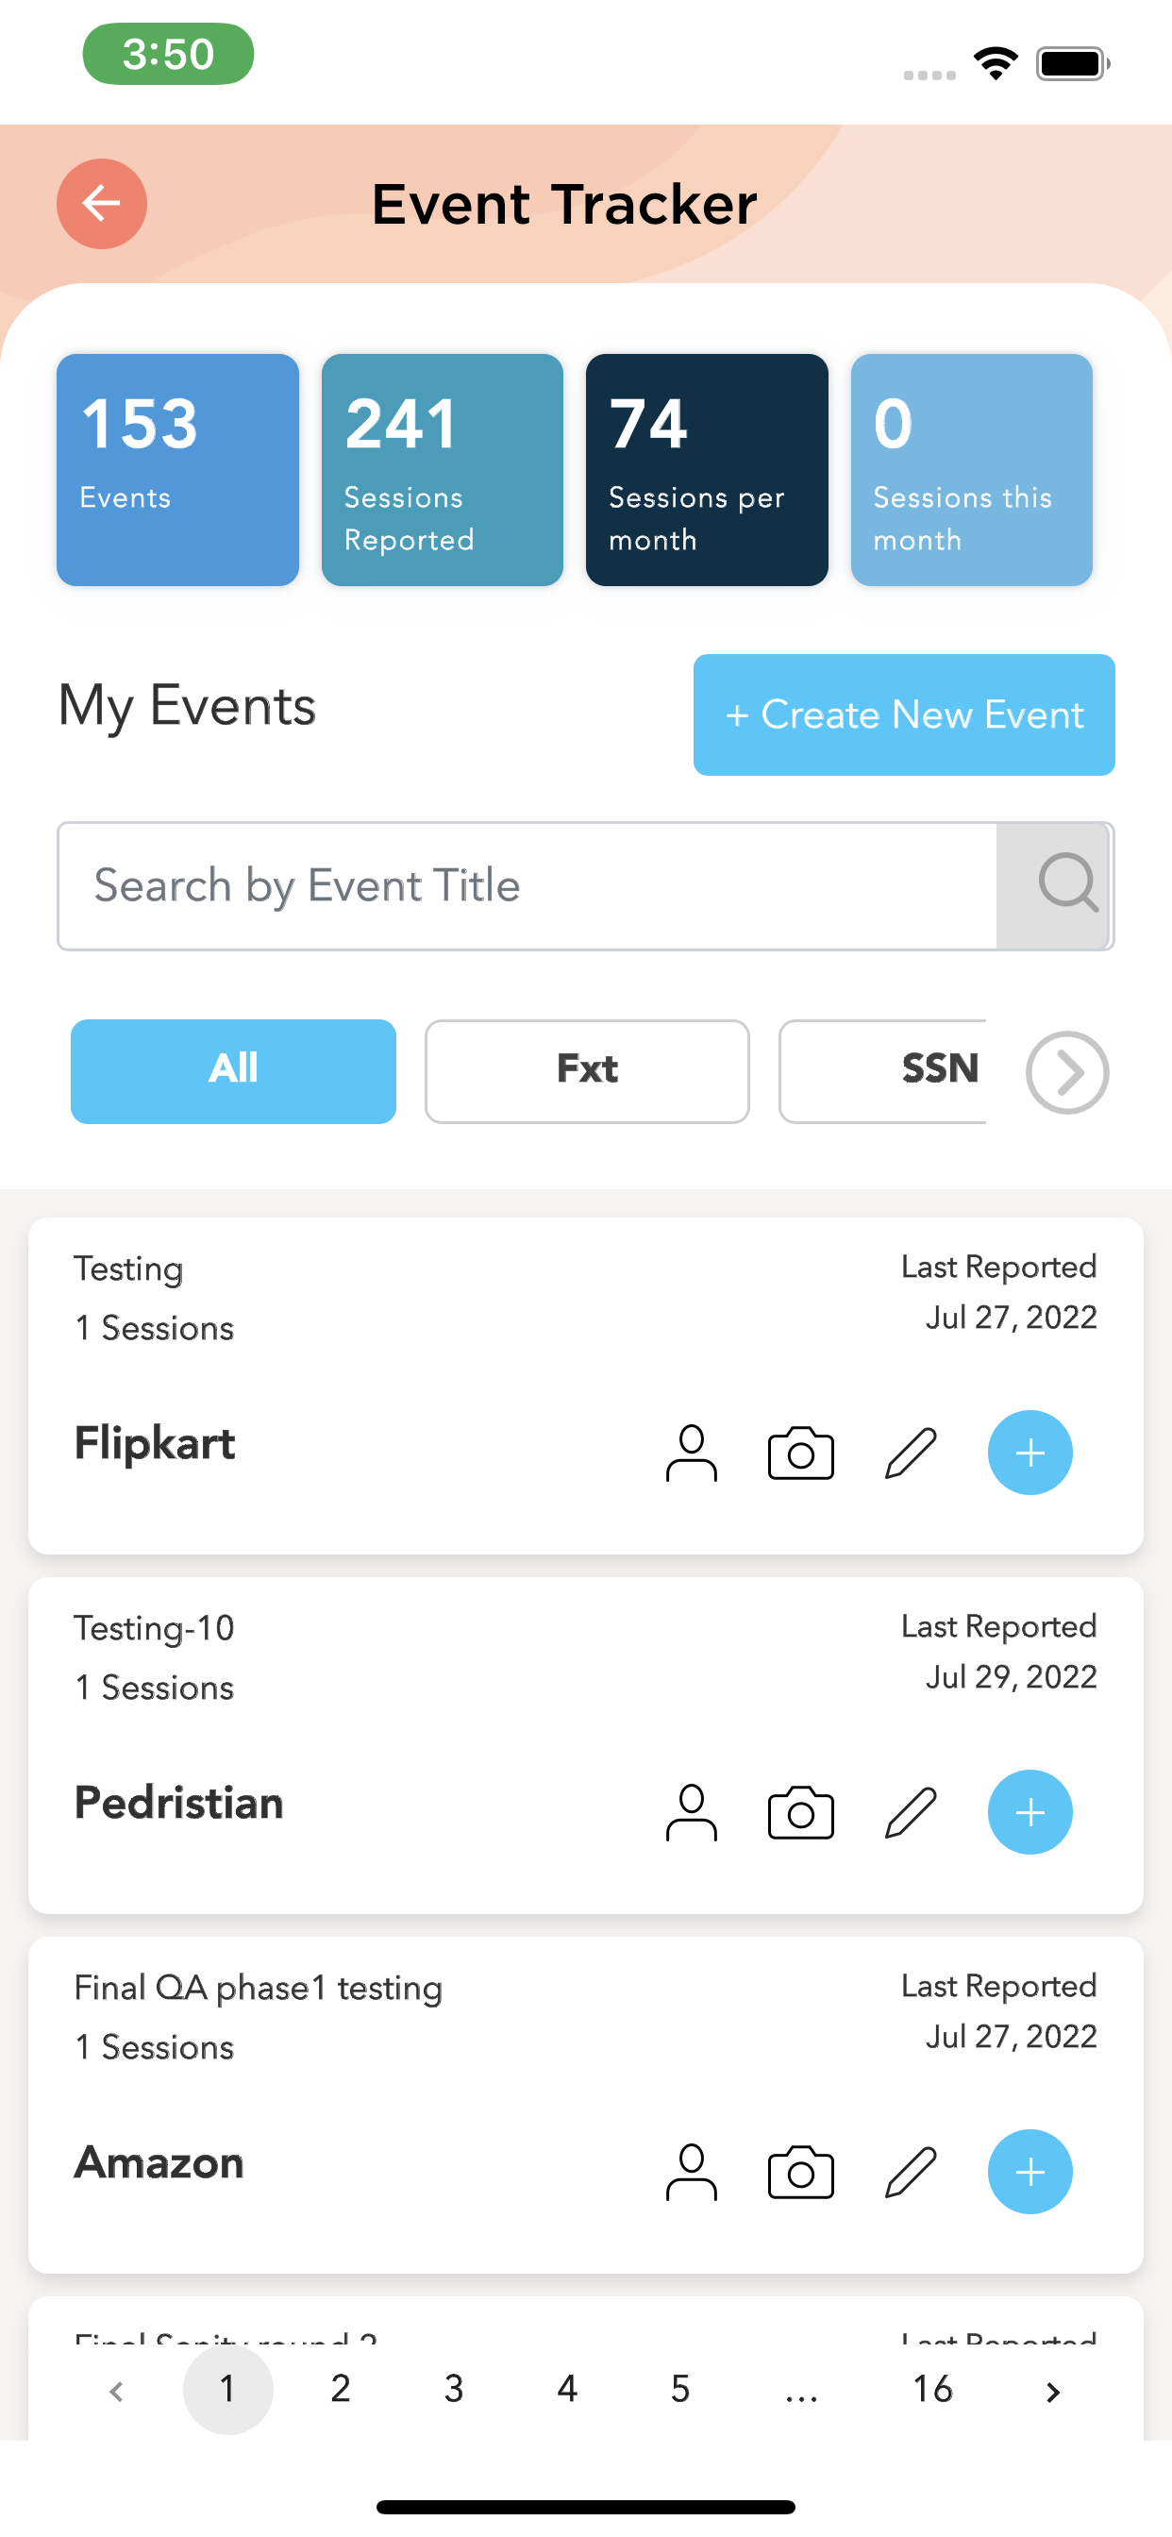The width and height of the screenshot is (1172, 2537).
Task: Tap the camera icon for Amazon
Action: tap(799, 2172)
